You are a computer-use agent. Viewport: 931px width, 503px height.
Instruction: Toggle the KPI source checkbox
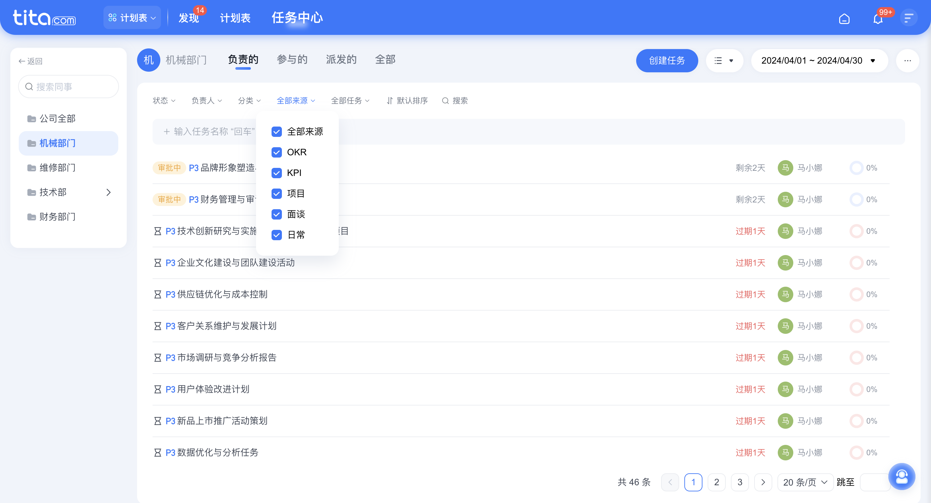276,173
